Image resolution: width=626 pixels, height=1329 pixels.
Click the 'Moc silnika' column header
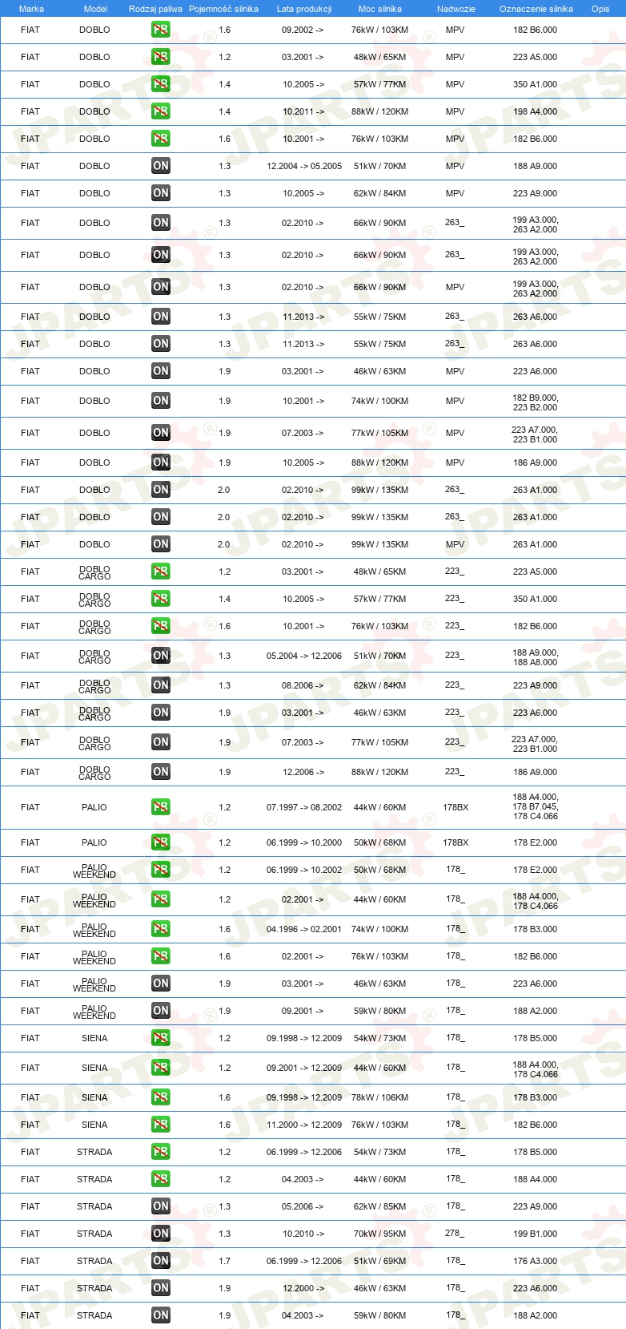380,9
